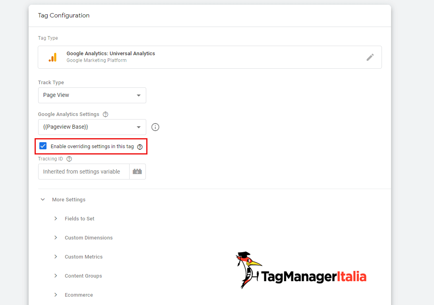
Task: Expand the Fields to Set section
Action: 56,219
